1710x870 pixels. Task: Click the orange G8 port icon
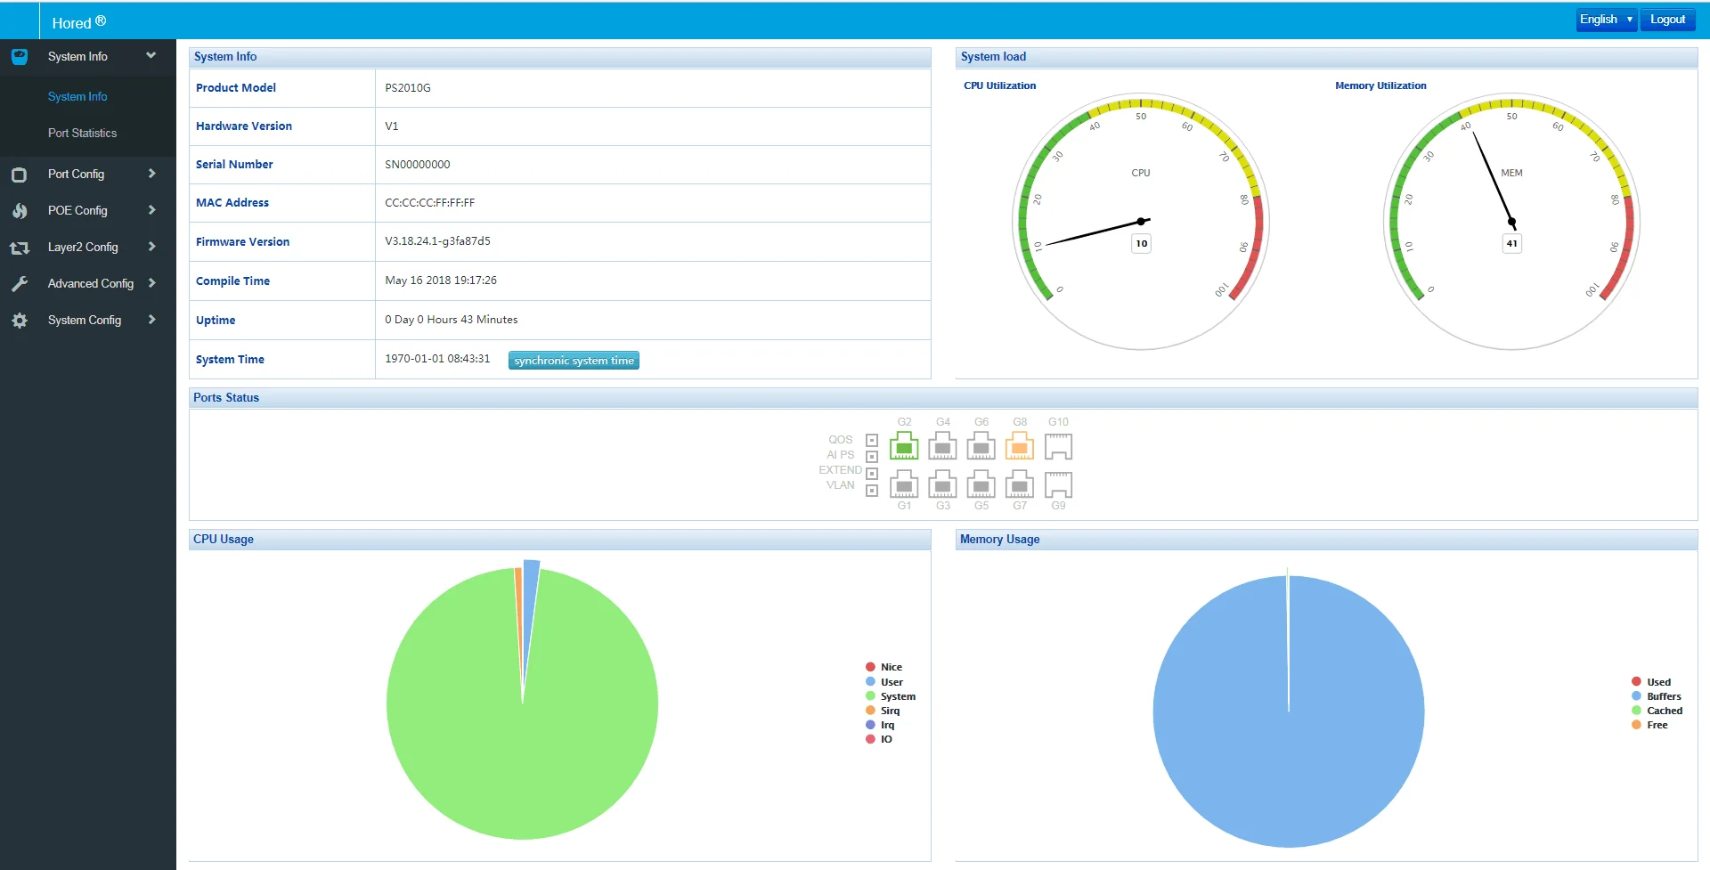[1020, 445]
